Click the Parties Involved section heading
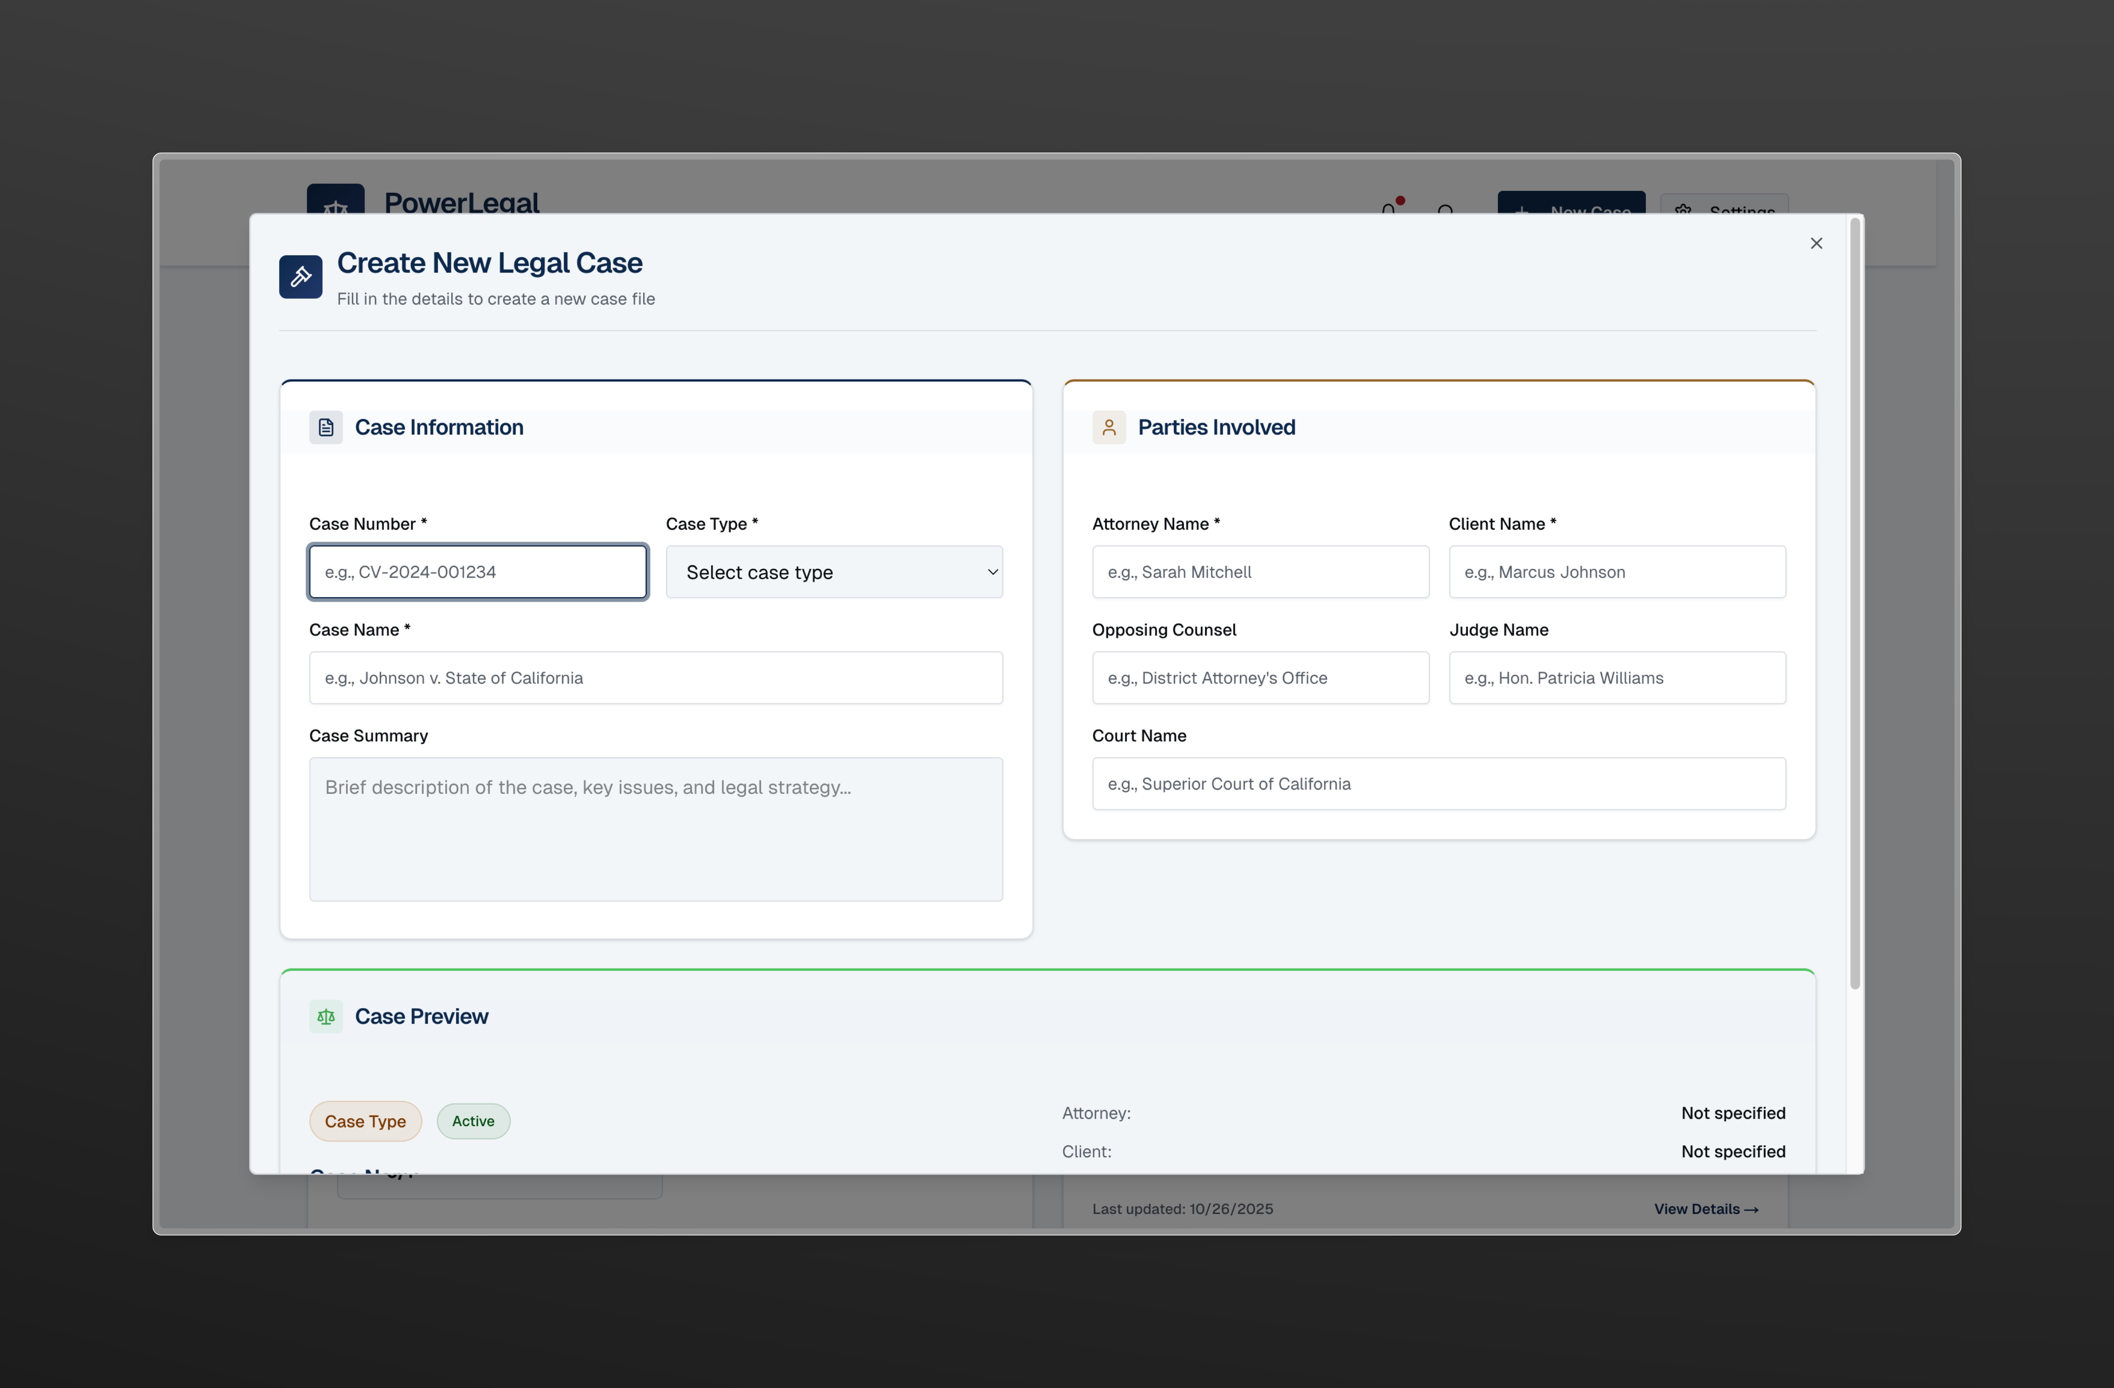Image resolution: width=2114 pixels, height=1388 pixels. pos(1216,428)
